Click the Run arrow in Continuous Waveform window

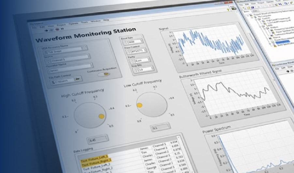click(x=288, y=71)
